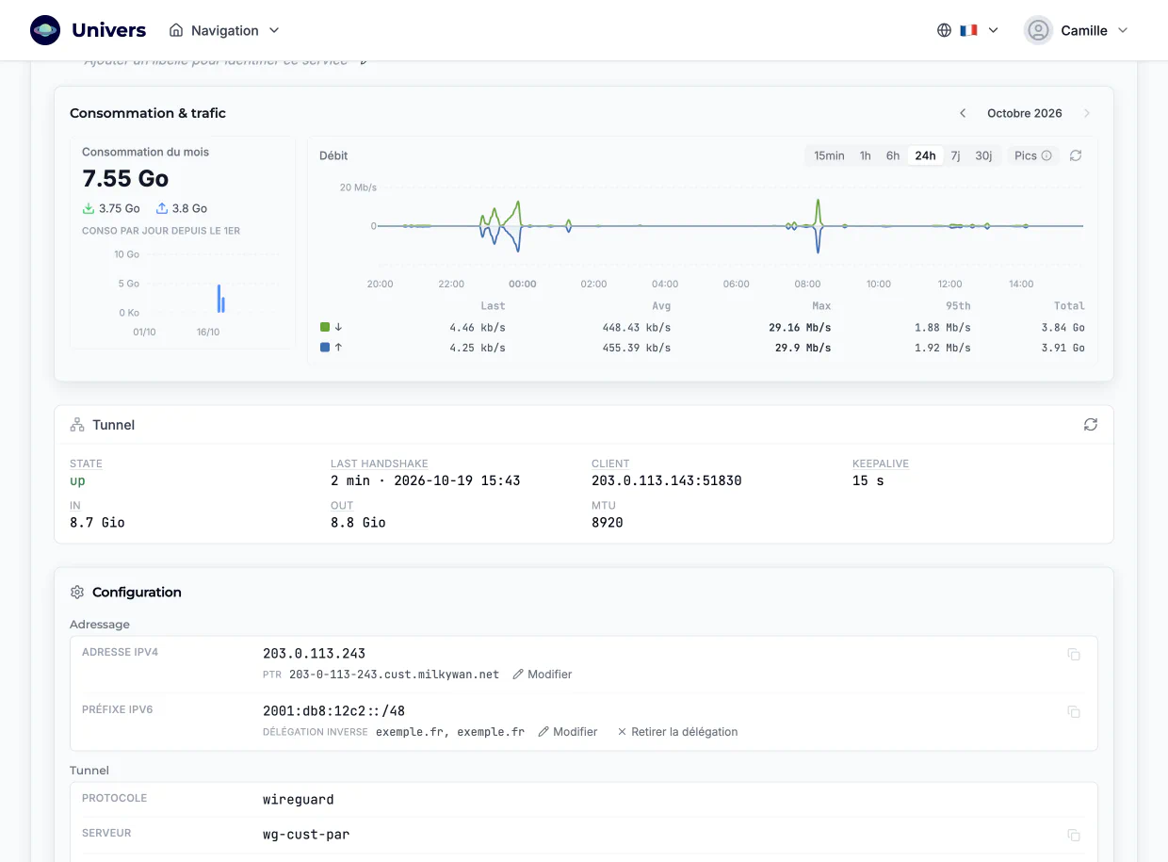Go to next month after Octobre 2026
The image size is (1168, 862).
point(1087,113)
